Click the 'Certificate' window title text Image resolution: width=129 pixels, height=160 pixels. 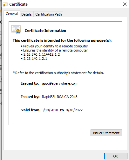pos(18,4)
